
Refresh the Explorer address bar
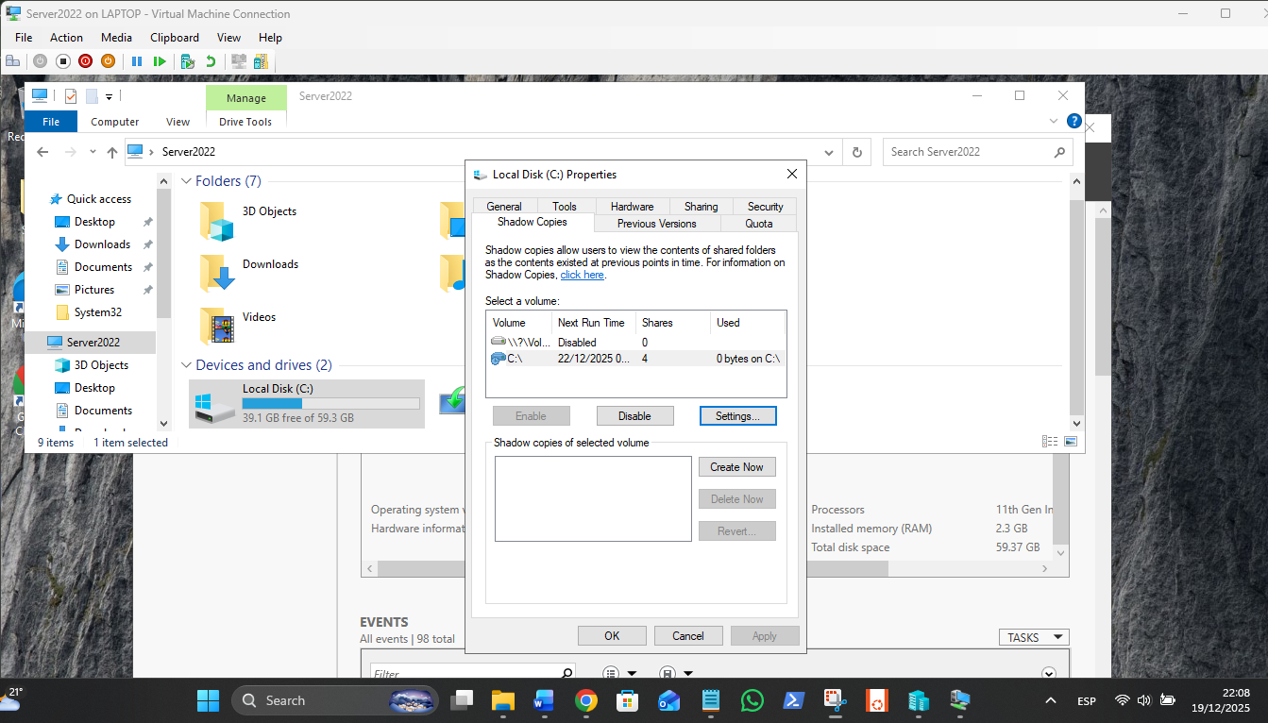(x=856, y=152)
